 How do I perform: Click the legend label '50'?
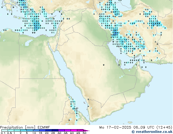coord(84,133)
